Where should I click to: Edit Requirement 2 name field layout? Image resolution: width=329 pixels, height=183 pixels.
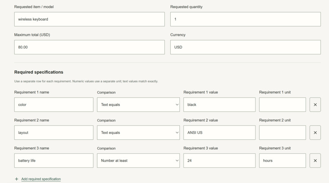pyautogui.click(x=54, y=133)
